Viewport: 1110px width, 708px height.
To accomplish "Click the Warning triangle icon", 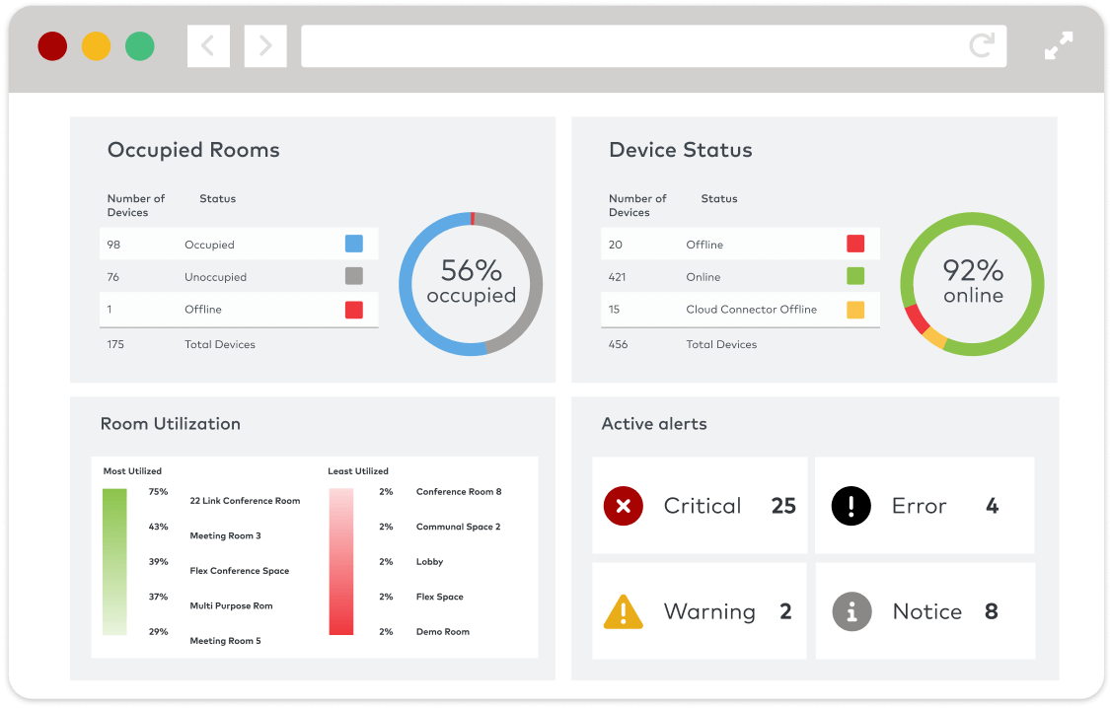I will (624, 610).
